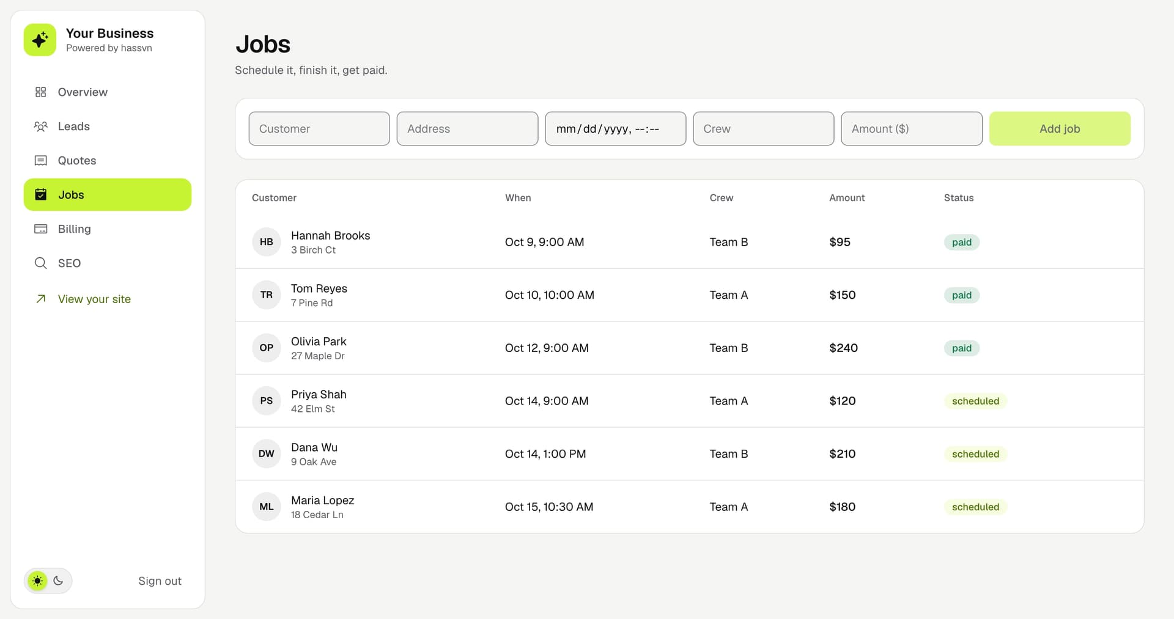Click the HB avatar for Hannah Brooks
Screen dimensions: 1174x619
[267, 242]
